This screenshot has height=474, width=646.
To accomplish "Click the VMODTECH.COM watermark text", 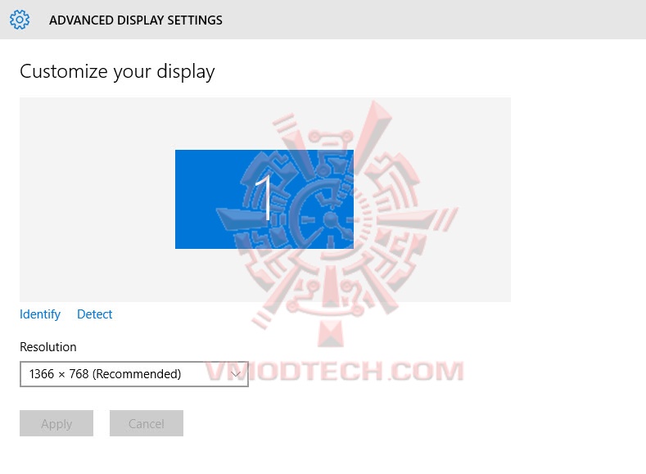I will (x=334, y=371).
